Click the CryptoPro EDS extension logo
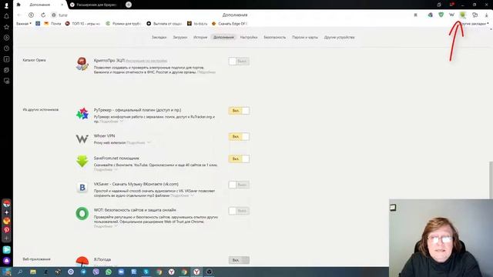Screen dimensions: 493x277 coord(82,64)
